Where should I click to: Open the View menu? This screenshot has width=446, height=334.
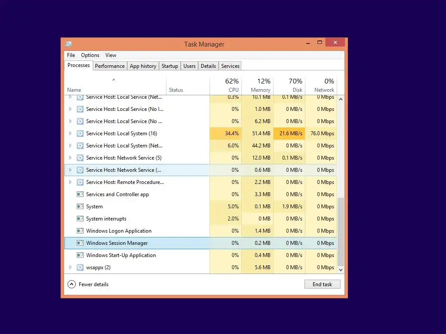tap(111, 55)
